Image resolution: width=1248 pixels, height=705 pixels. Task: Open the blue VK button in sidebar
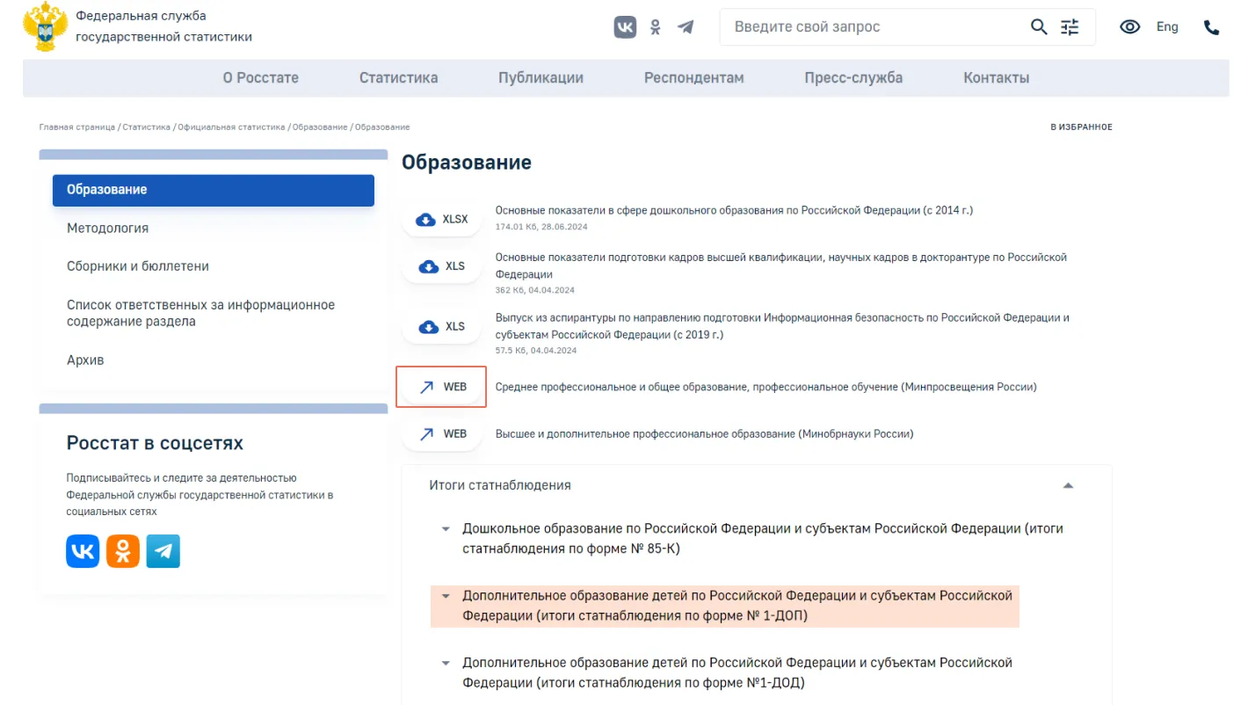(x=83, y=551)
